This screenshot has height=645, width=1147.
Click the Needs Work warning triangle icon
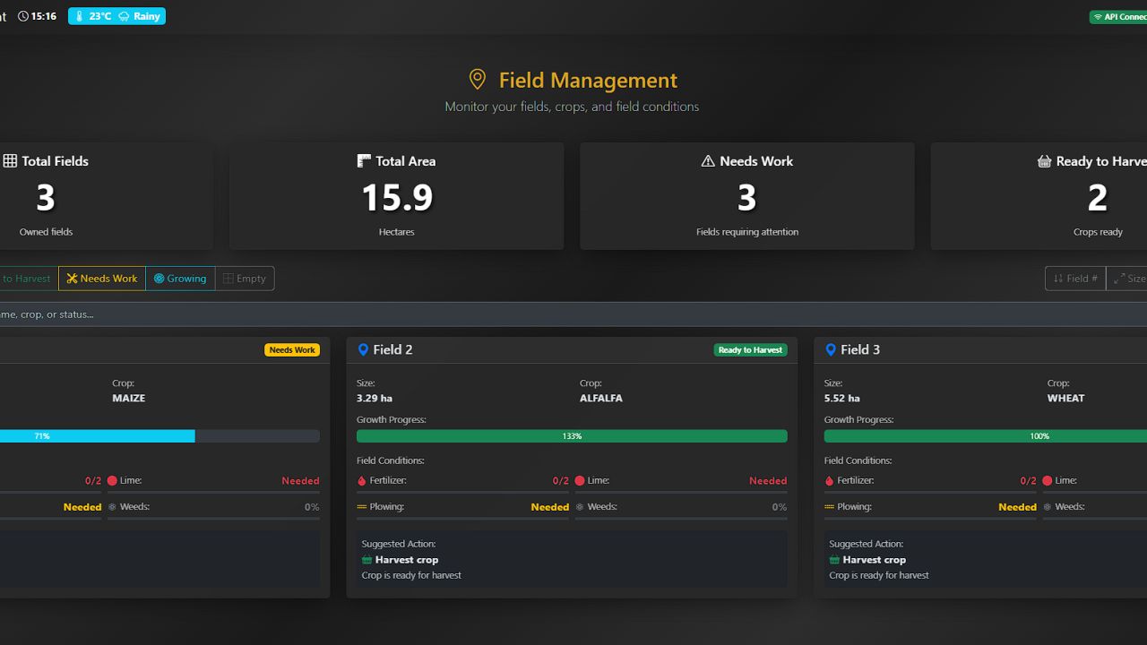pyautogui.click(x=708, y=161)
